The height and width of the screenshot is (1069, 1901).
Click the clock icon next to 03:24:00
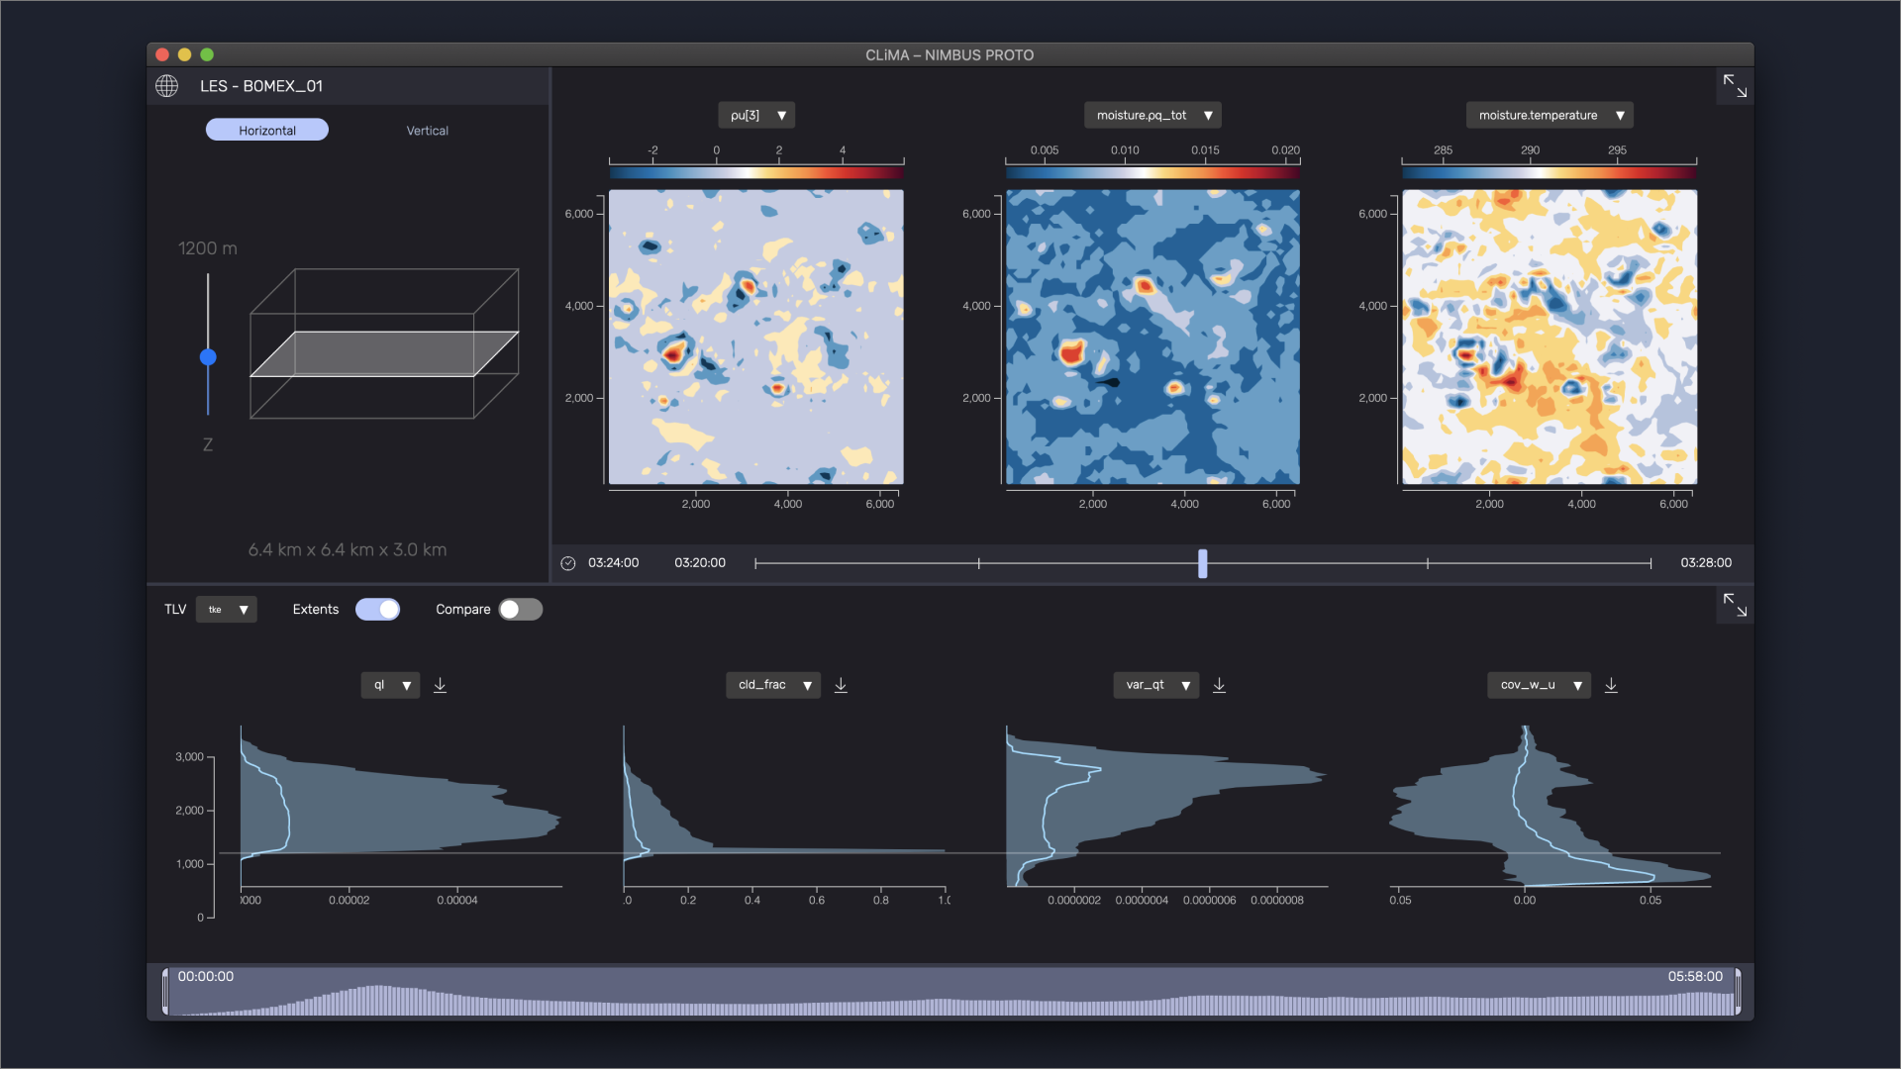pyautogui.click(x=568, y=563)
